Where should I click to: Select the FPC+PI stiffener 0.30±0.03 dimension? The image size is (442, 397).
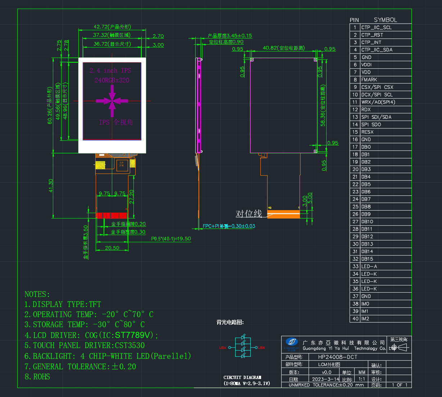[229, 226]
